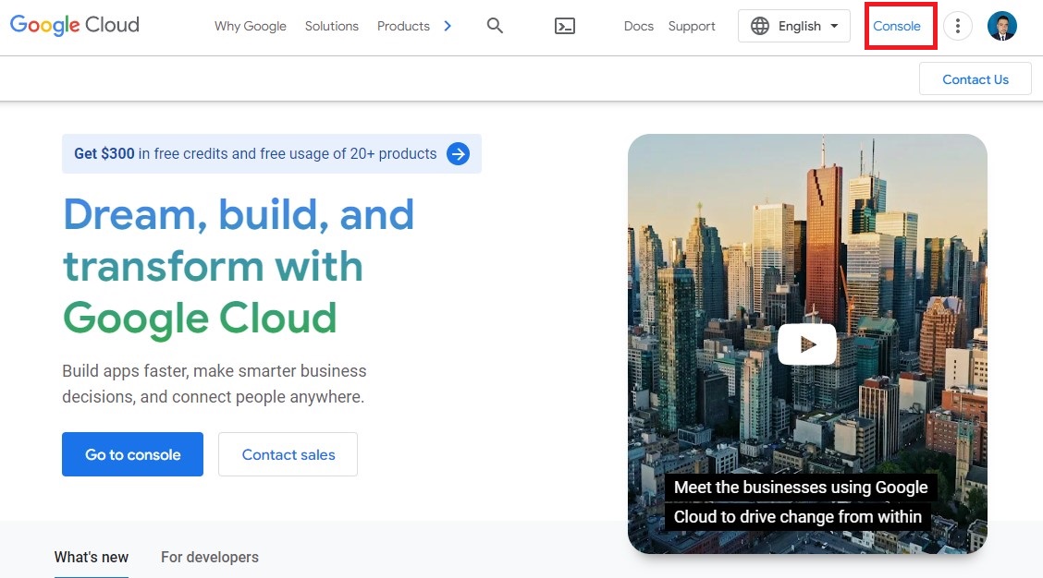Activate the Cloud Shell terminal icon
Viewport: 1043px width, 578px height.
pos(565,26)
